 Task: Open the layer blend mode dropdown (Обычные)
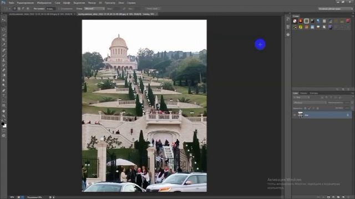click(x=310, y=103)
